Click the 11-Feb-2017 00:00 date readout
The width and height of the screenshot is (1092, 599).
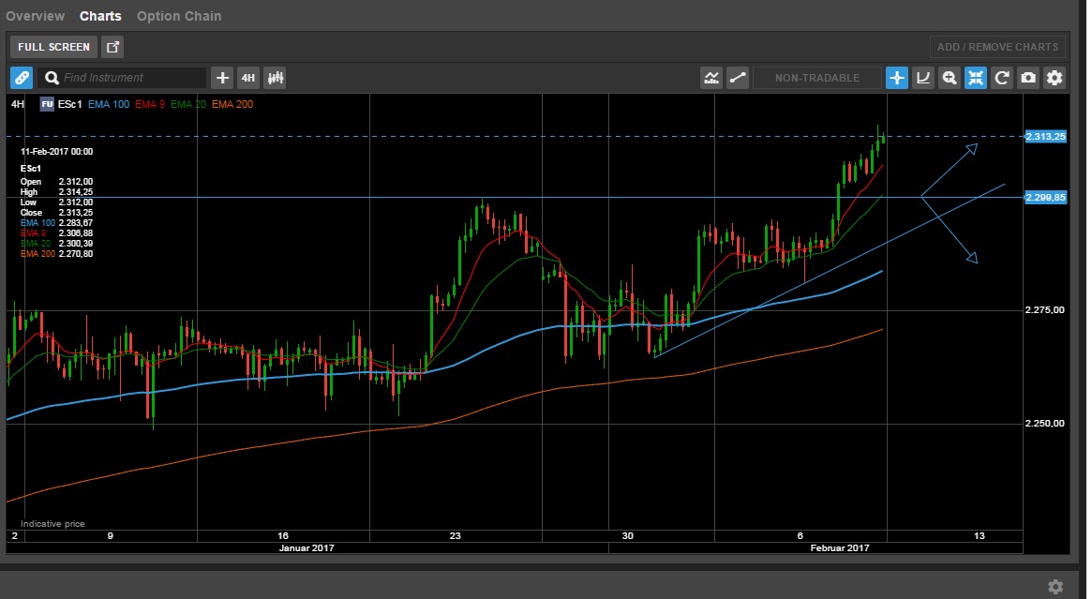point(56,152)
